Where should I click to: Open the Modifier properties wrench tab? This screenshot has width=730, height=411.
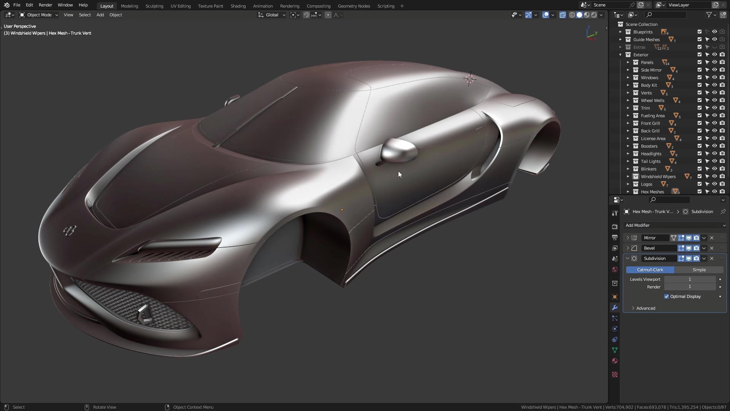615,307
